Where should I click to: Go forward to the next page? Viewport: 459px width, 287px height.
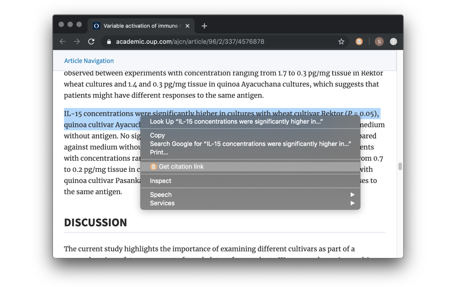(x=77, y=42)
